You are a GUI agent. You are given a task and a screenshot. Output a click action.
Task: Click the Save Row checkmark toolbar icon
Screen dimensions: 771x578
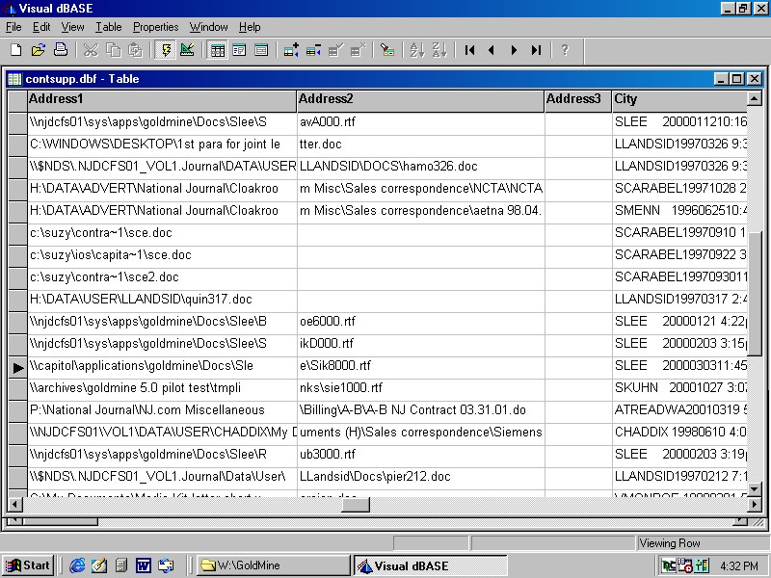[x=335, y=50]
